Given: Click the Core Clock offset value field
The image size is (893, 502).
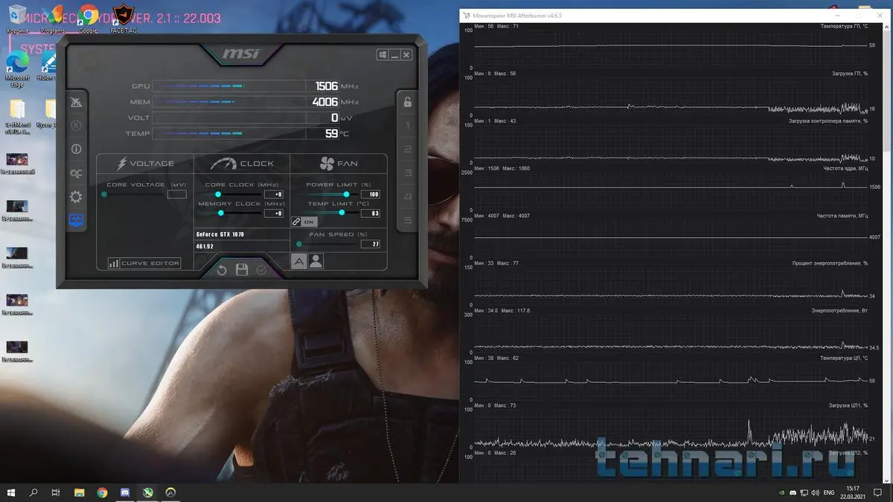Looking at the screenshot, I should 274,194.
